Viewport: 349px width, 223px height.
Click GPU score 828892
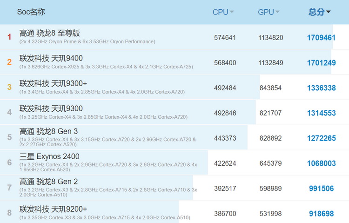tap(270, 138)
